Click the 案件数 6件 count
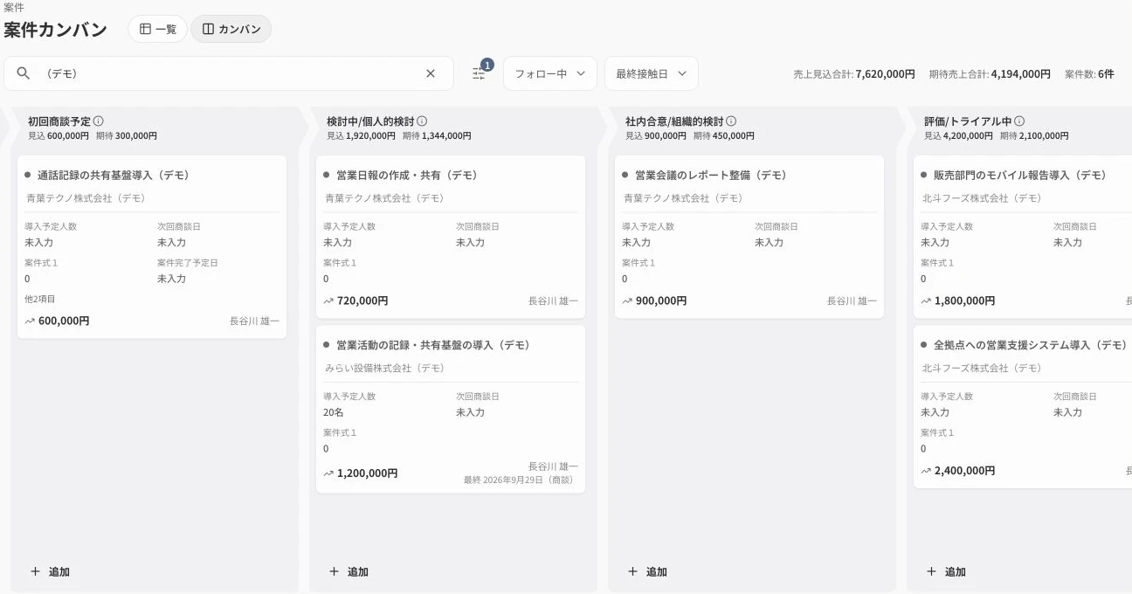Screen dimensions: 1132x594 (x=1089, y=74)
